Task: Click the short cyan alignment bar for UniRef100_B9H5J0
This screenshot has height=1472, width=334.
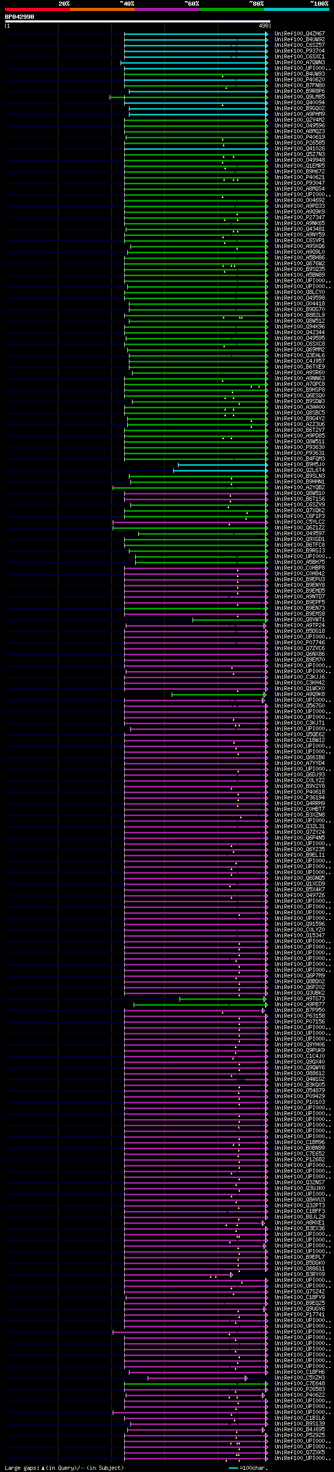Action: click(x=223, y=465)
